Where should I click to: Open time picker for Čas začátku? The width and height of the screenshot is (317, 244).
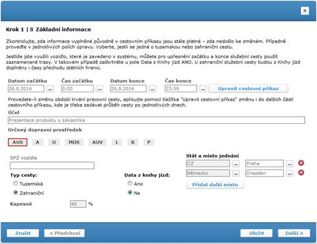pyautogui.click(x=99, y=88)
